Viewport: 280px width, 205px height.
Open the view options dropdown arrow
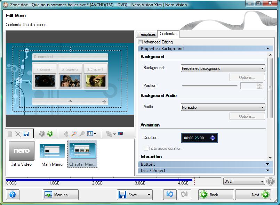coord(95,134)
